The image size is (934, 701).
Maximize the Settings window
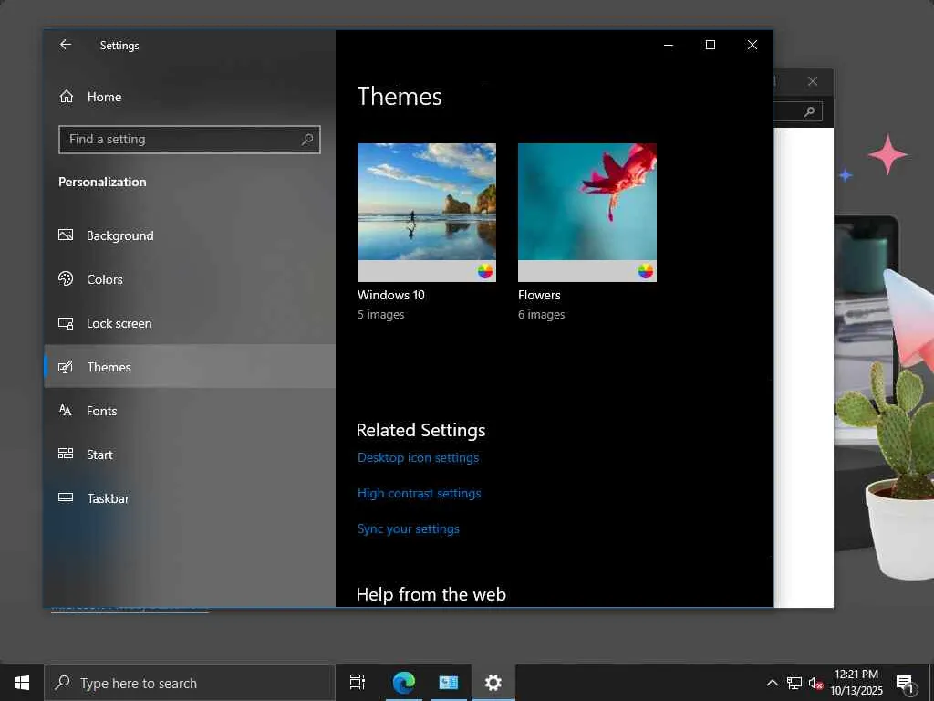click(710, 45)
